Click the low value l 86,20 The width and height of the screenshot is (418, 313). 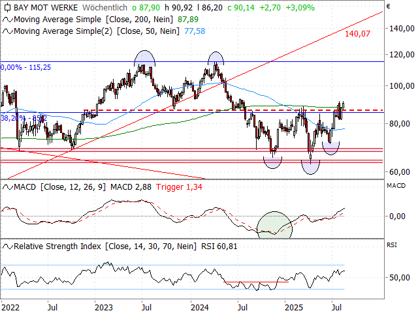pyautogui.click(x=210, y=7)
